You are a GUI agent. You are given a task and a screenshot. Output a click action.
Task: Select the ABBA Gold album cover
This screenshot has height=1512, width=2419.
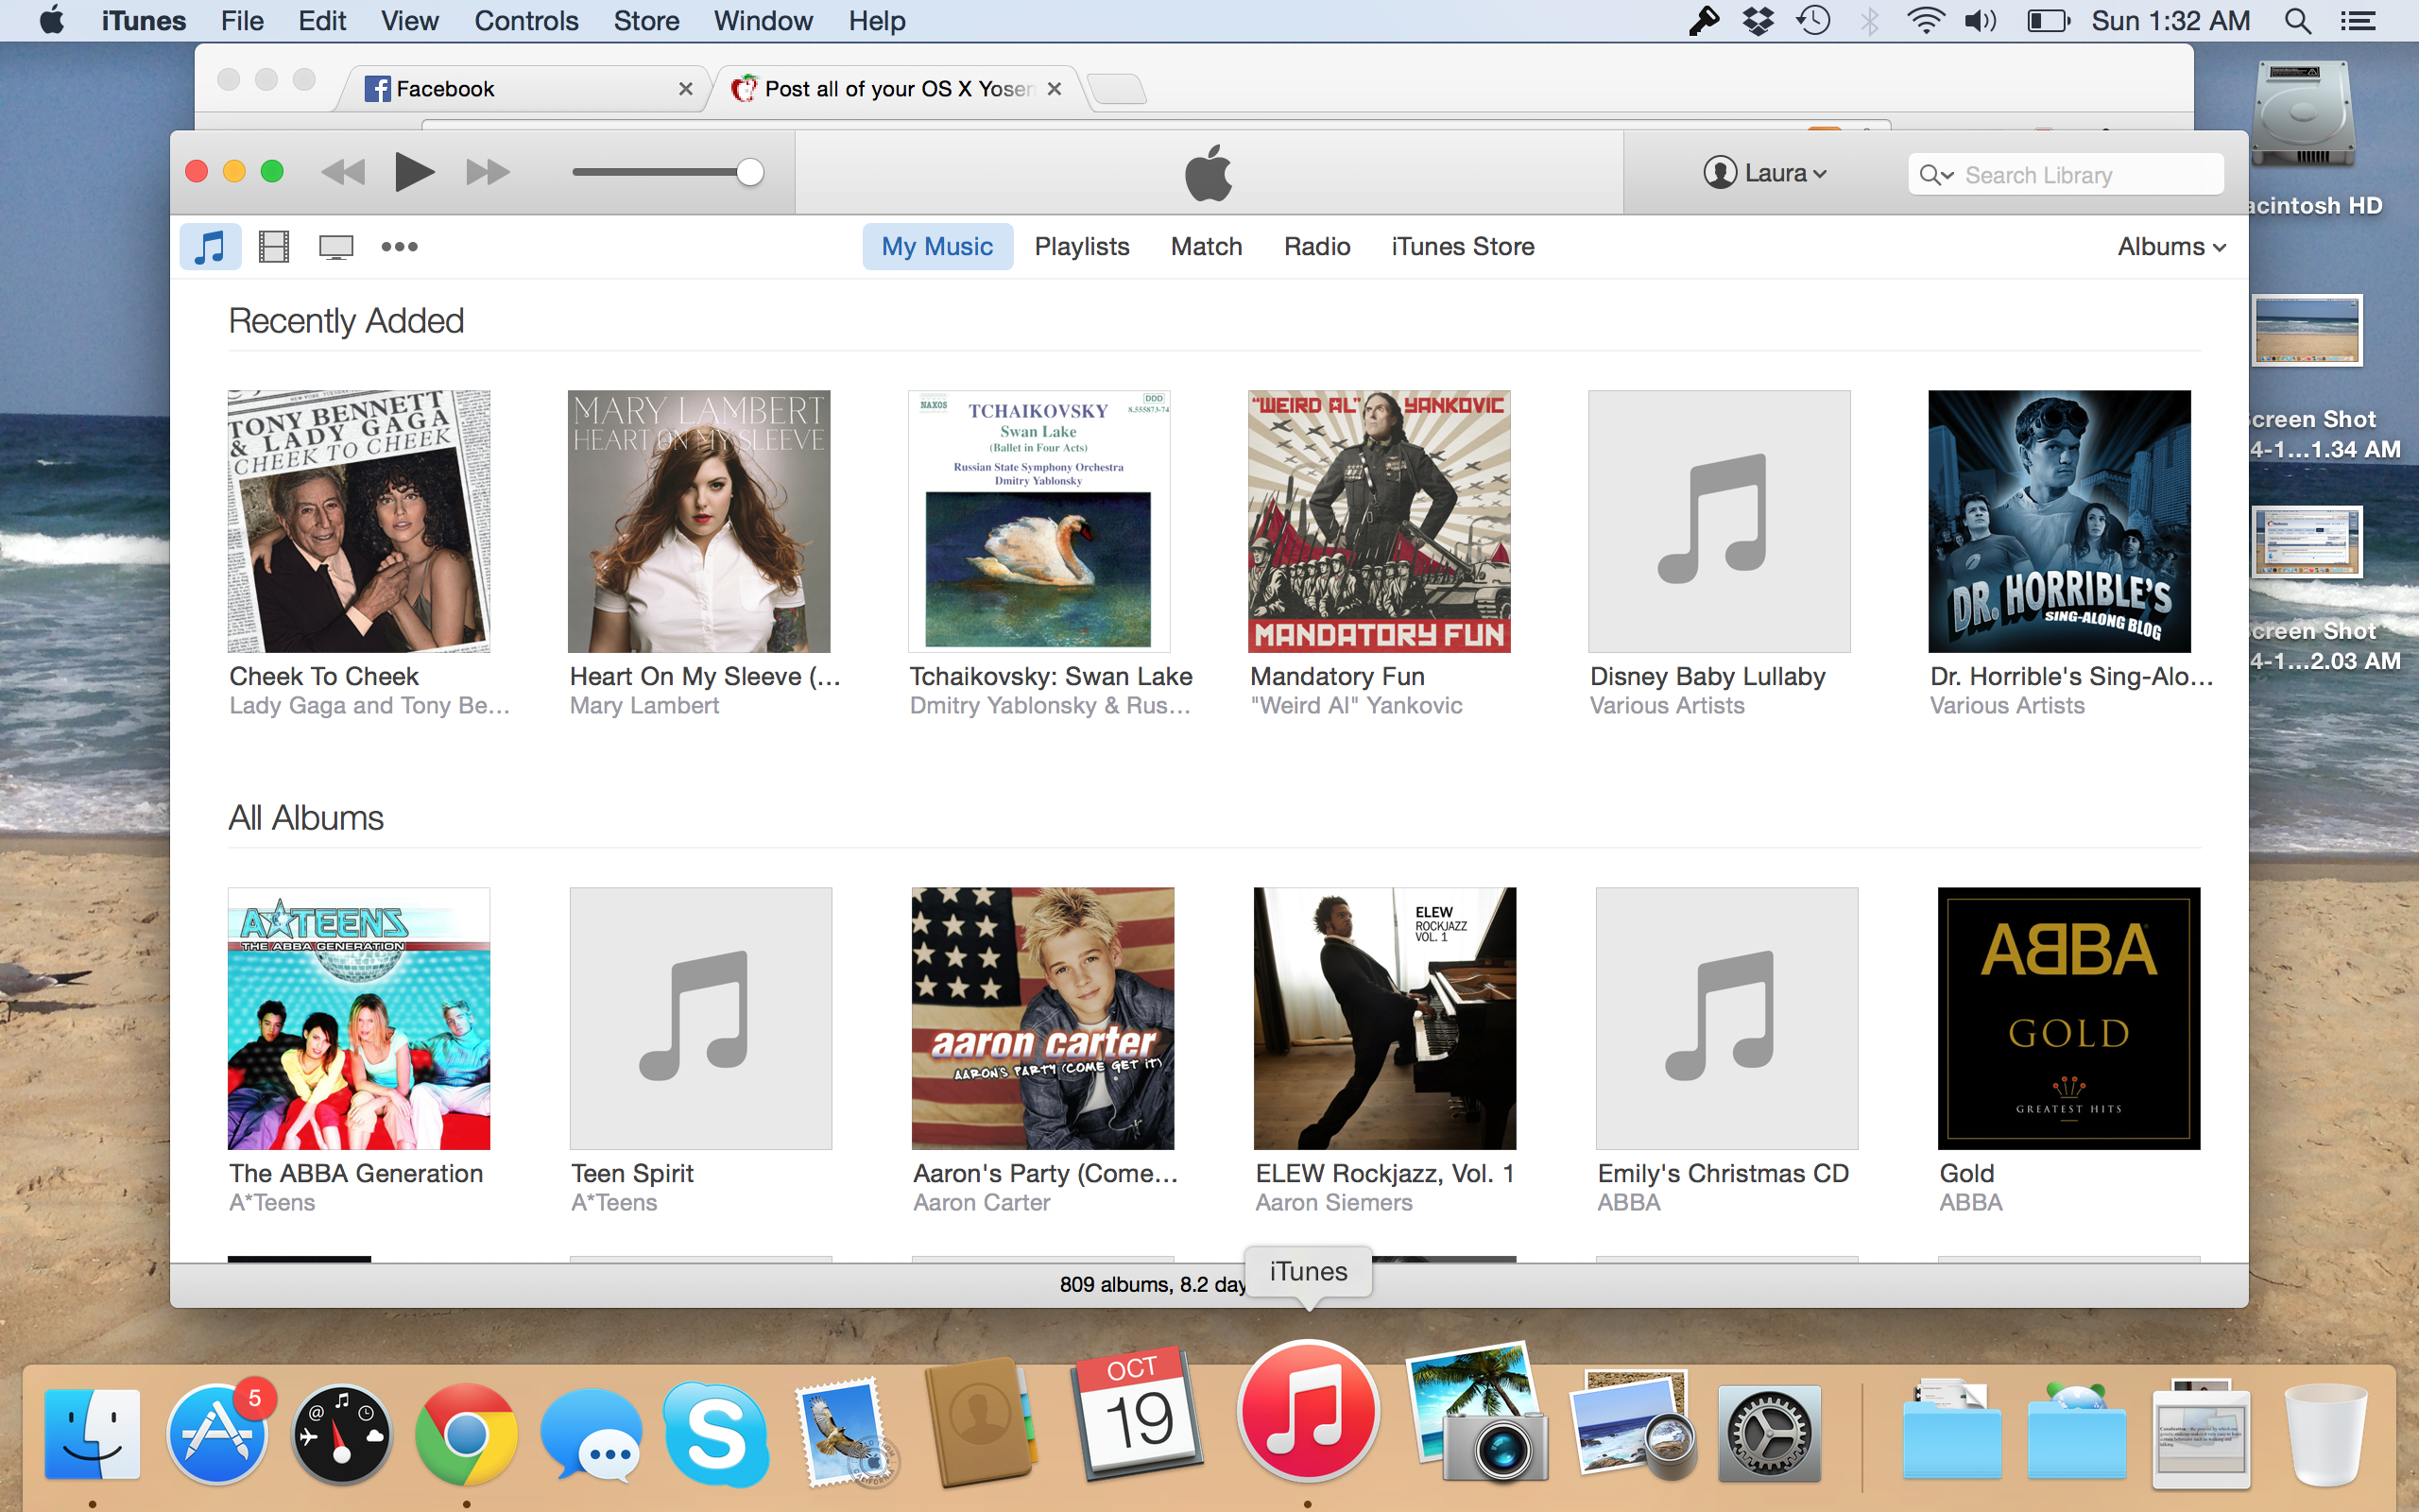tap(2069, 1018)
